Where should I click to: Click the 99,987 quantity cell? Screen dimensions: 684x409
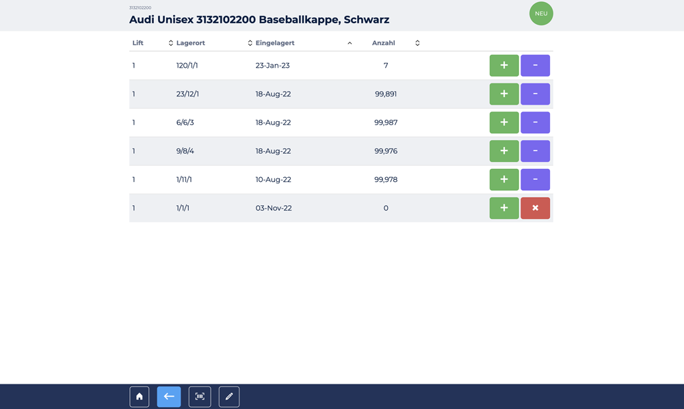[x=386, y=123]
